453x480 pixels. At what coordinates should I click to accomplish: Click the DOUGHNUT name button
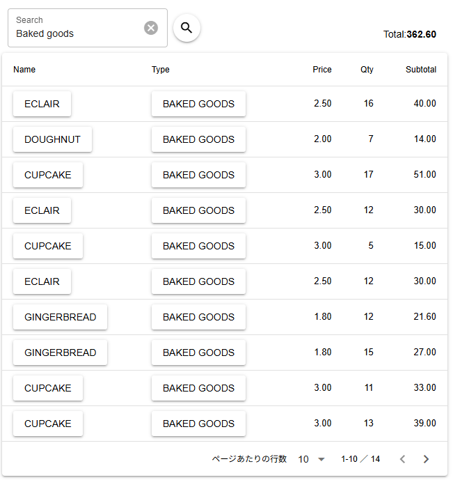click(52, 139)
